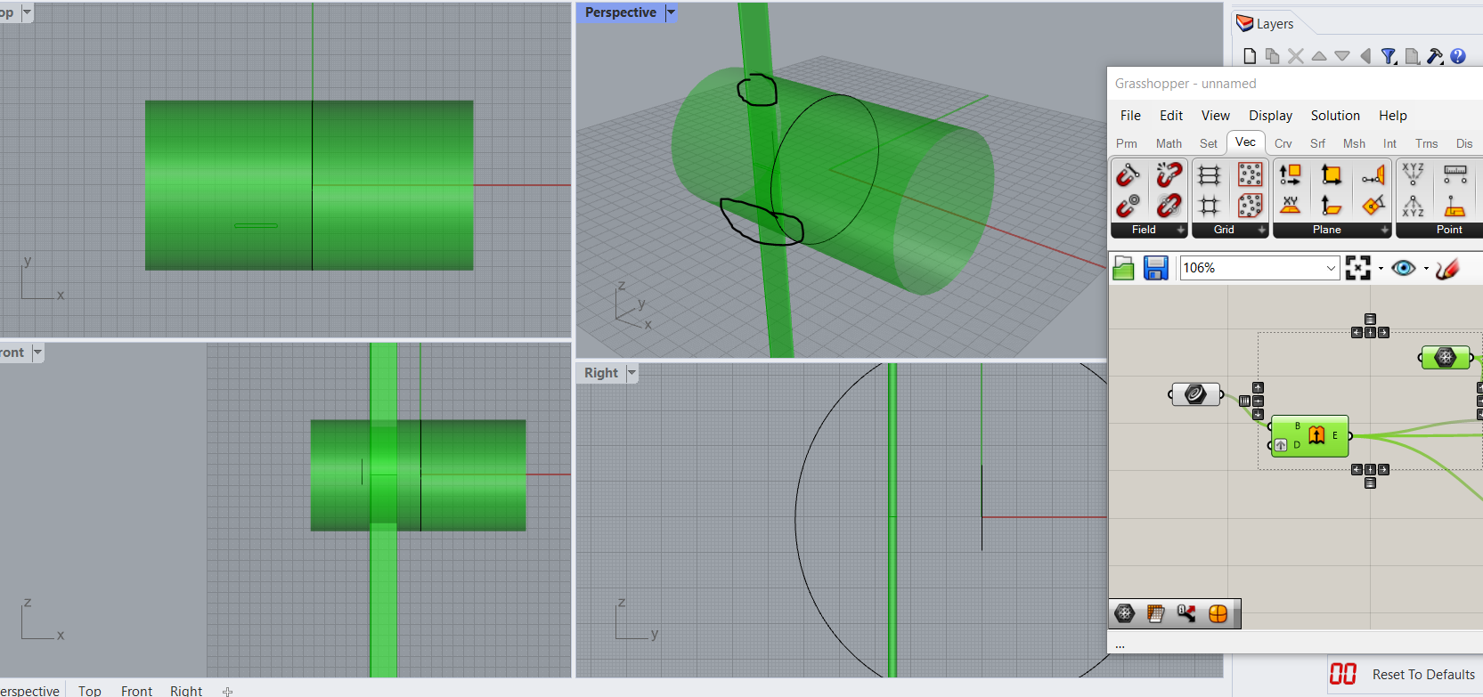1483x697 pixels.
Task: Click the new sublayer icon in Layers
Action: (1273, 56)
